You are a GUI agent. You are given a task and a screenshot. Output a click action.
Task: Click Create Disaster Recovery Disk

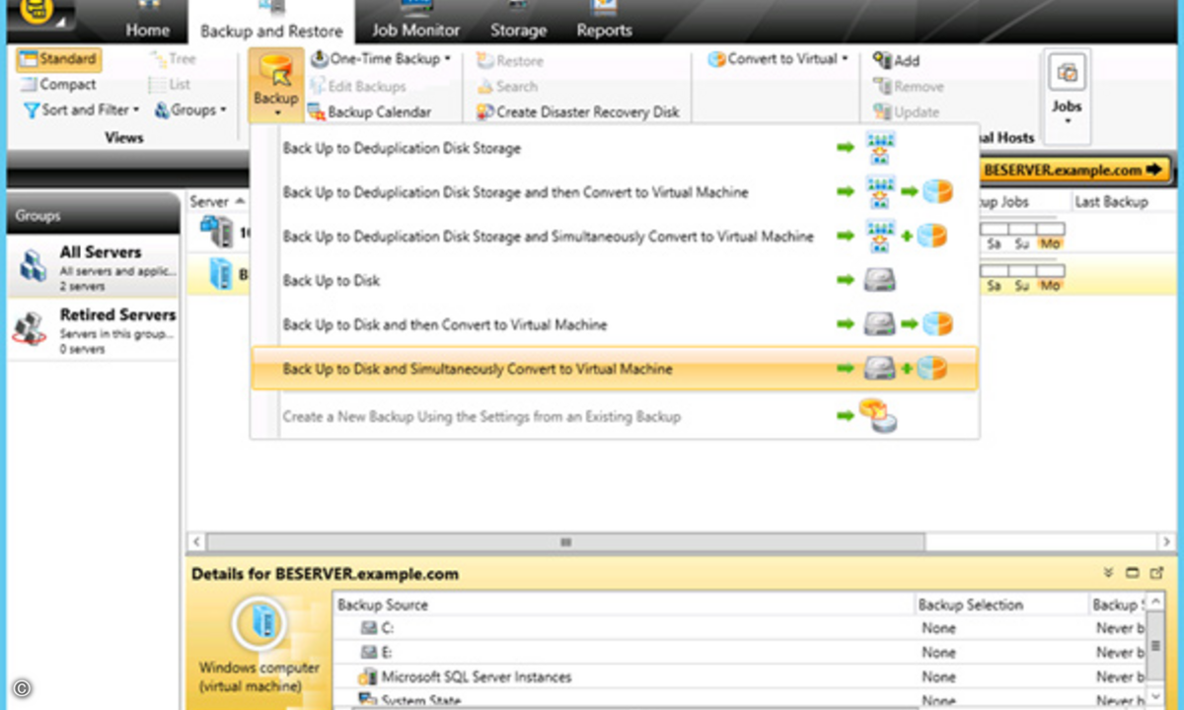578,111
